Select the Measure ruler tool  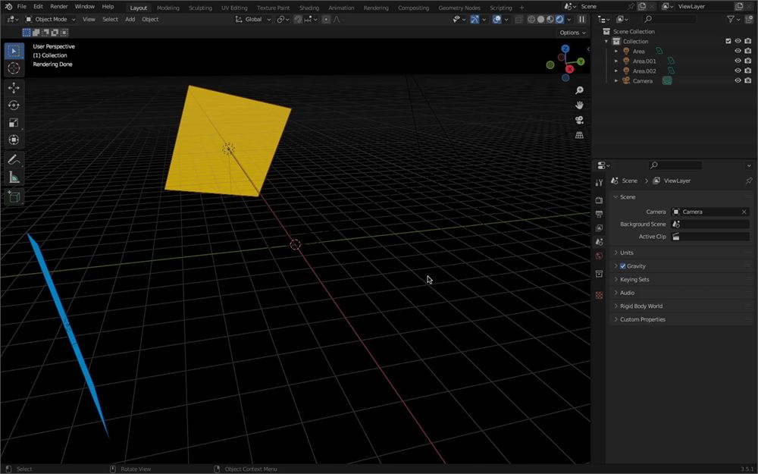pyautogui.click(x=14, y=177)
